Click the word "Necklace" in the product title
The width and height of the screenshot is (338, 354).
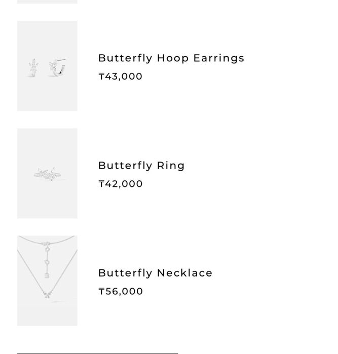[184, 273]
